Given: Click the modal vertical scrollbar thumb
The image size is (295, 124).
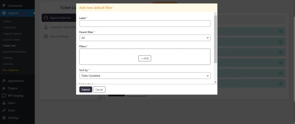Looking at the screenshot, I should [x=215, y=39].
